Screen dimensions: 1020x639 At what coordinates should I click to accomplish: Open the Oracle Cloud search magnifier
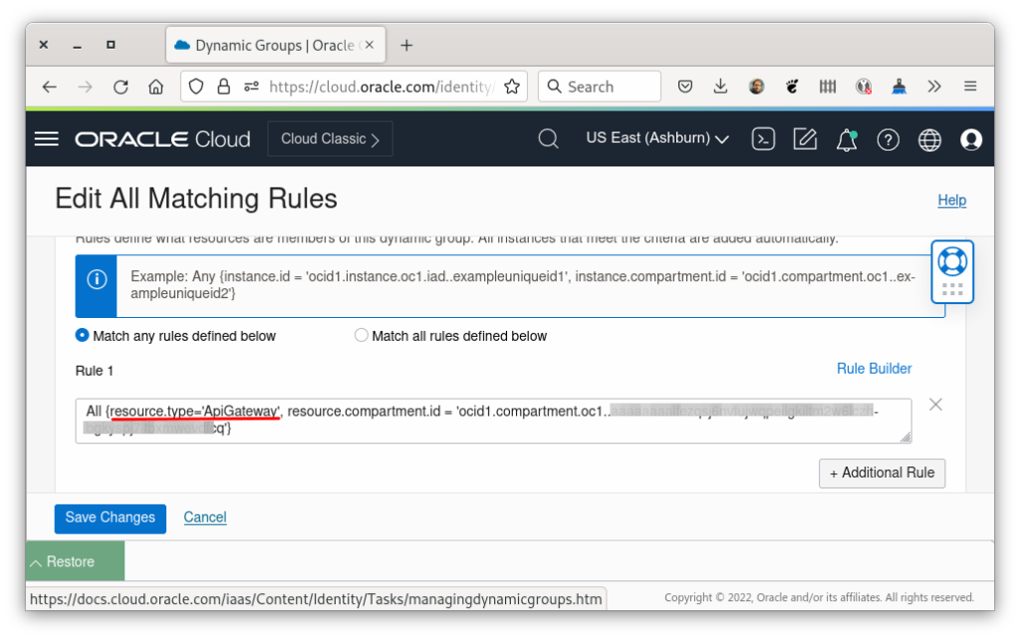548,139
